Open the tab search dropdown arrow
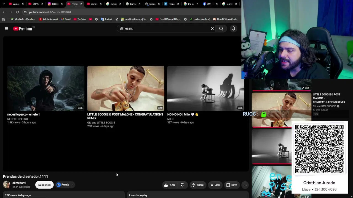The image size is (353, 198). point(4,4)
